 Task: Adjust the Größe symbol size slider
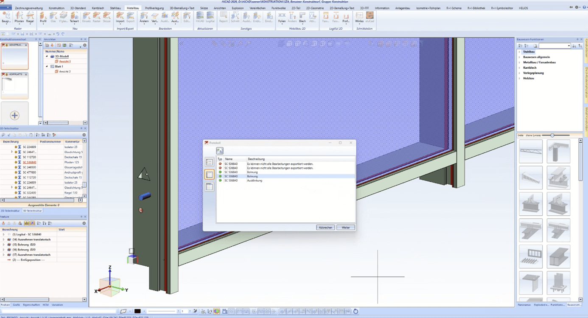(x=552, y=135)
